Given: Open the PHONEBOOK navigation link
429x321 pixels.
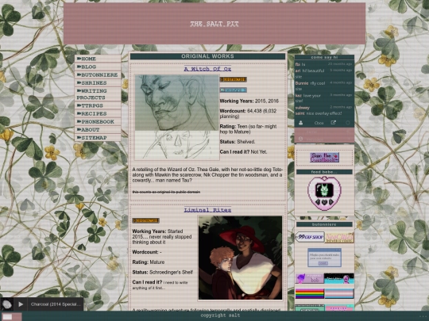Looking at the screenshot, I should 98,121.
